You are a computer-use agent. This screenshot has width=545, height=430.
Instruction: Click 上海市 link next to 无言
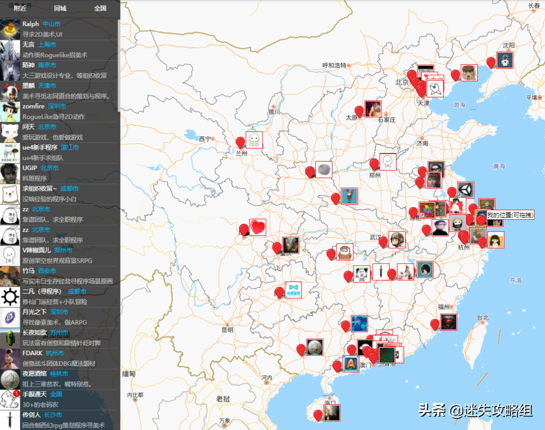(47, 44)
